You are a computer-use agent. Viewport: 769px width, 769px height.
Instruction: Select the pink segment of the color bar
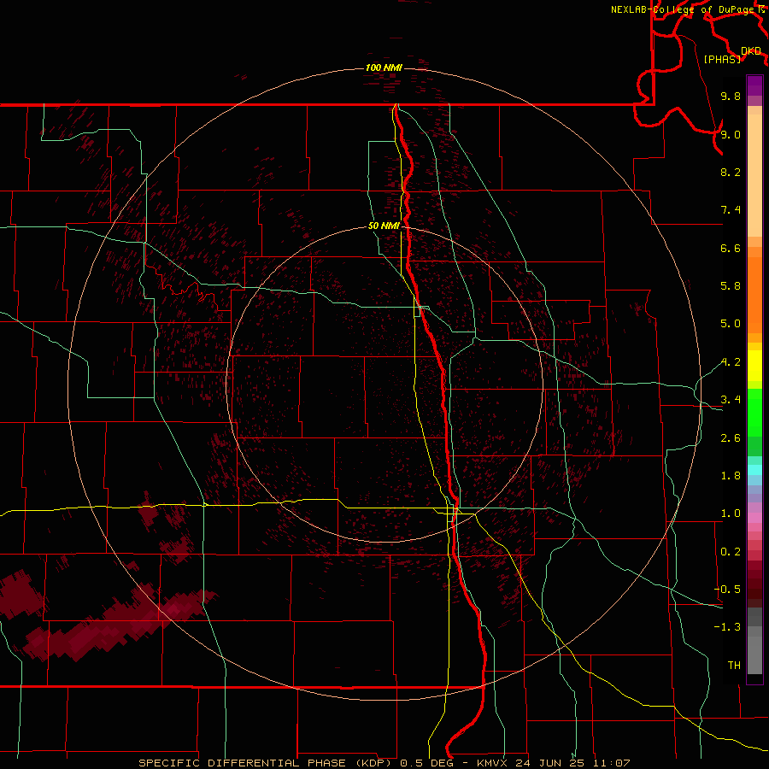(x=754, y=518)
